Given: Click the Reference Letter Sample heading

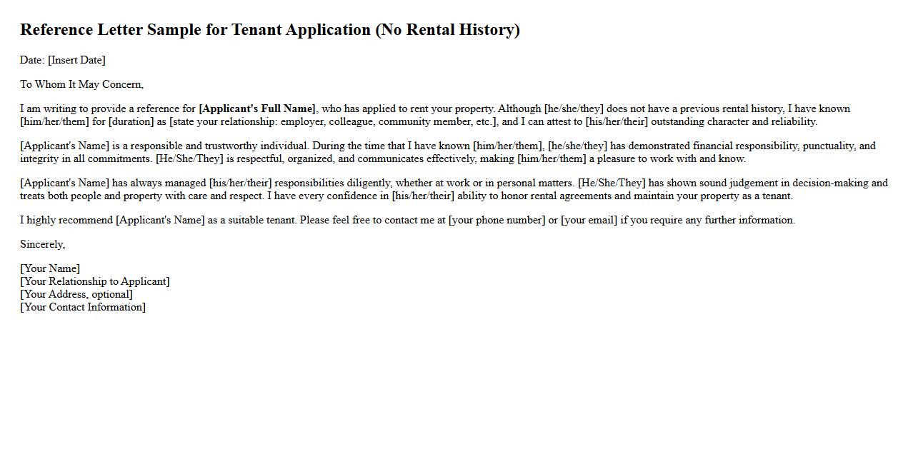Looking at the screenshot, I should [269, 30].
